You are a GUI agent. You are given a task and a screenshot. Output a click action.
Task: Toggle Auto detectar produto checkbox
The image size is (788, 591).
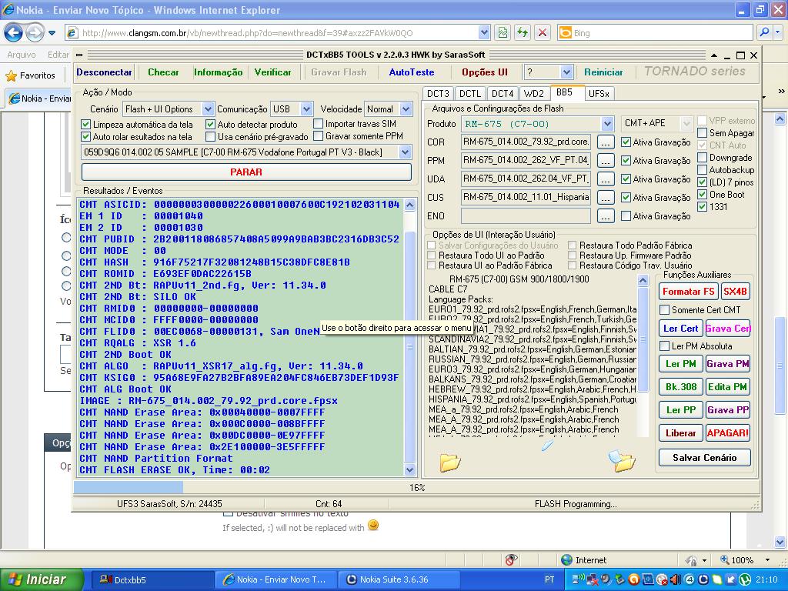(211, 124)
